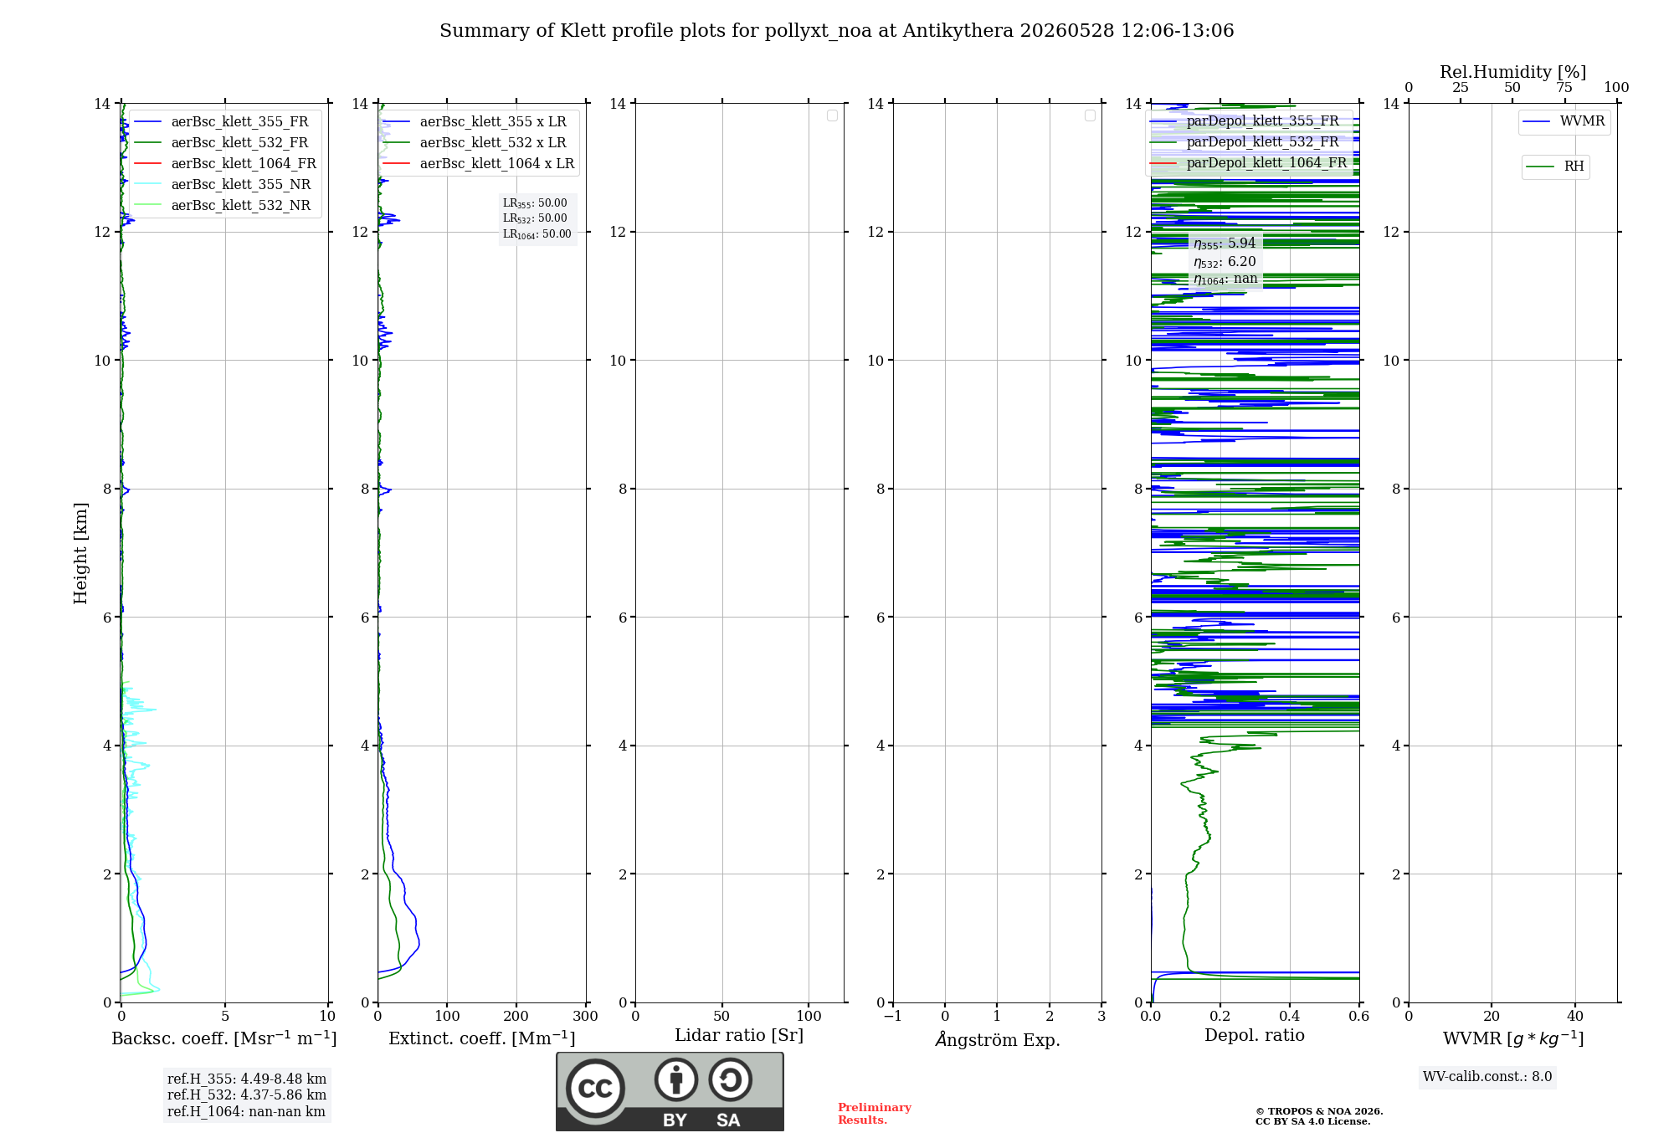Click the LR355: 50.00 annotation
Image resolution: width=1674 pixels, height=1138 pixels.
[x=535, y=203]
